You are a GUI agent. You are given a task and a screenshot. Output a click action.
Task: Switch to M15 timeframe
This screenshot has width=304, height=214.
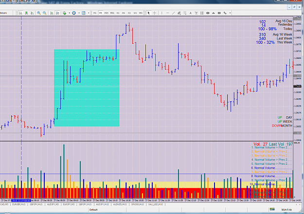[x=106, y=13]
